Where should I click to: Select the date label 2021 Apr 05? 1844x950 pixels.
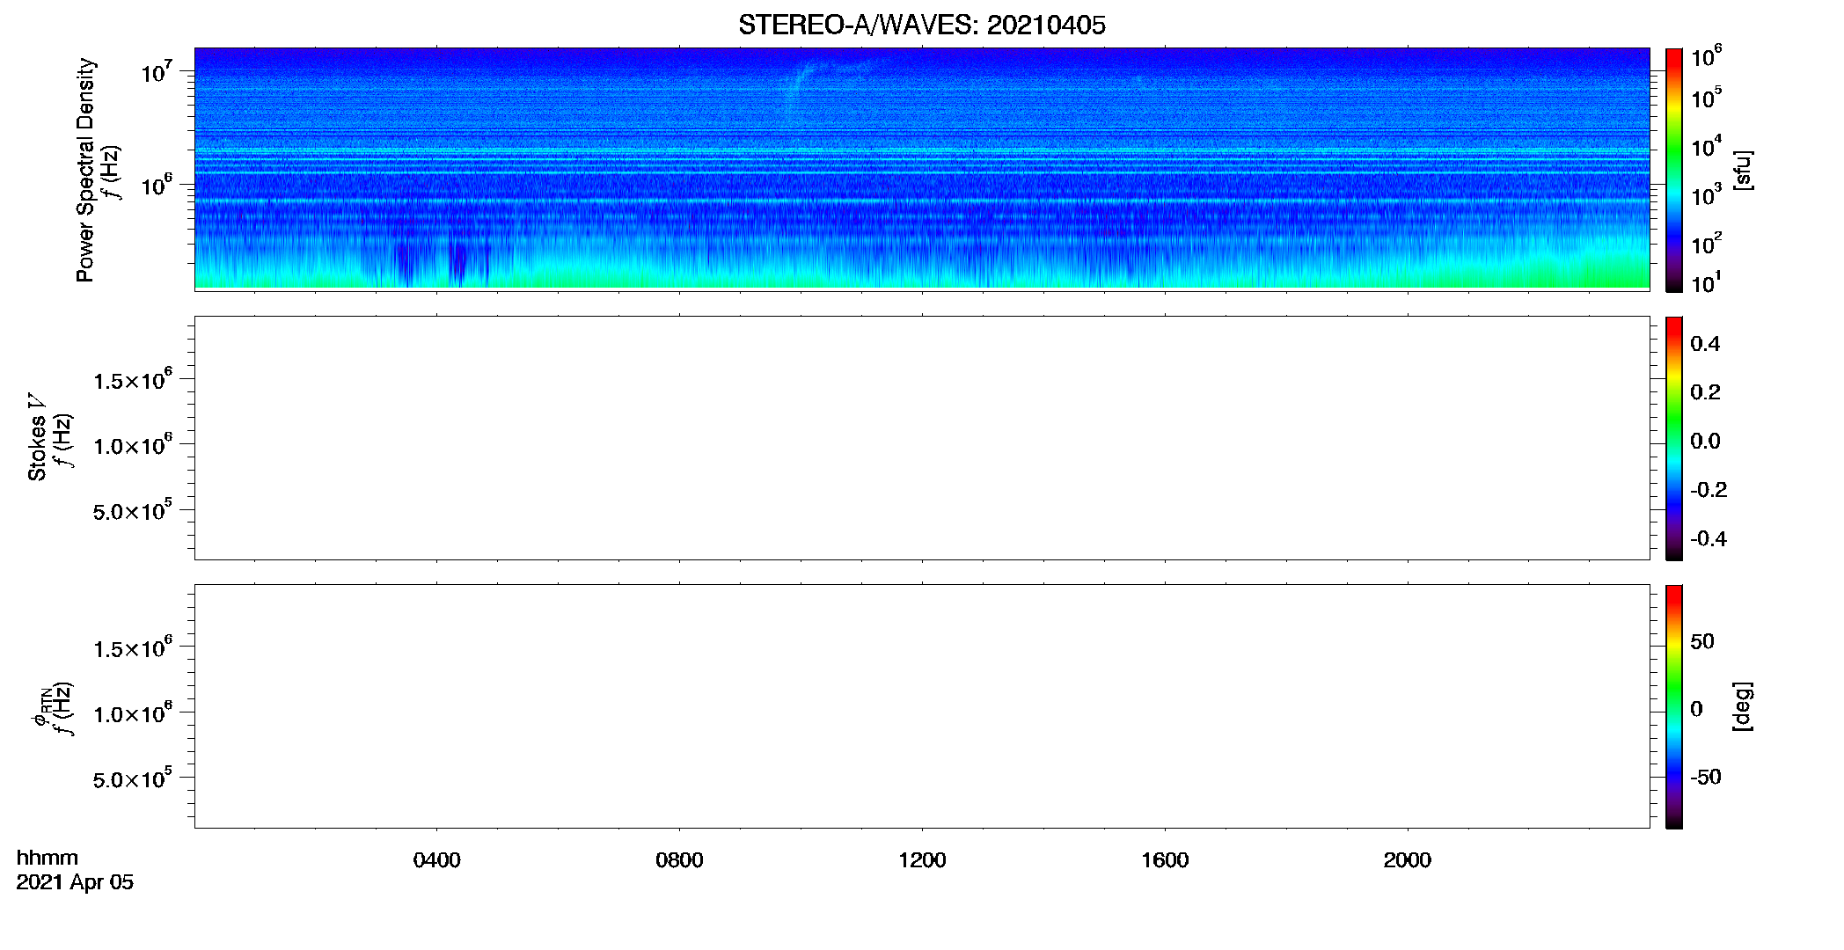tap(75, 882)
